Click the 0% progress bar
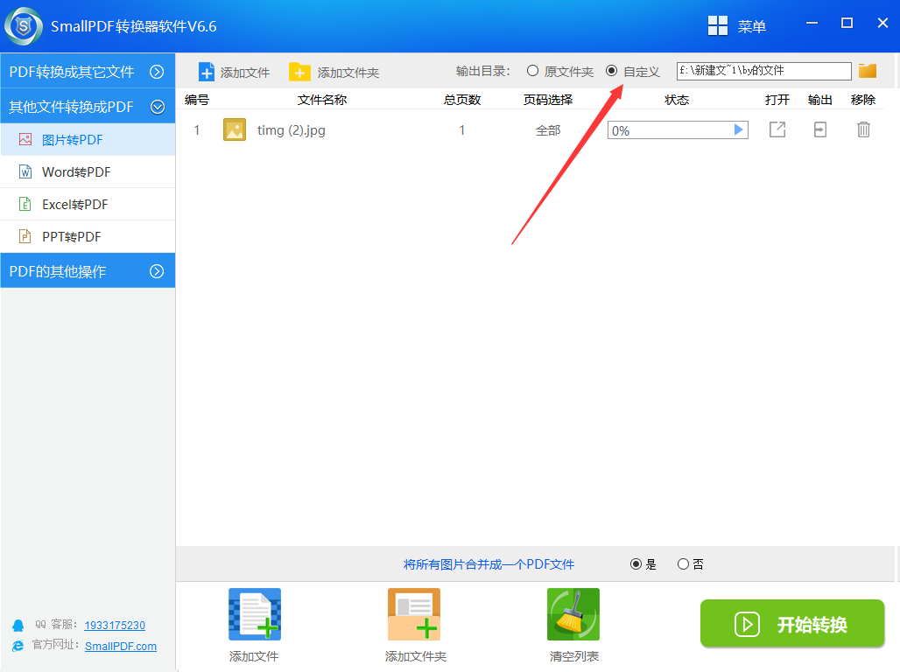The image size is (900, 672). pos(678,130)
